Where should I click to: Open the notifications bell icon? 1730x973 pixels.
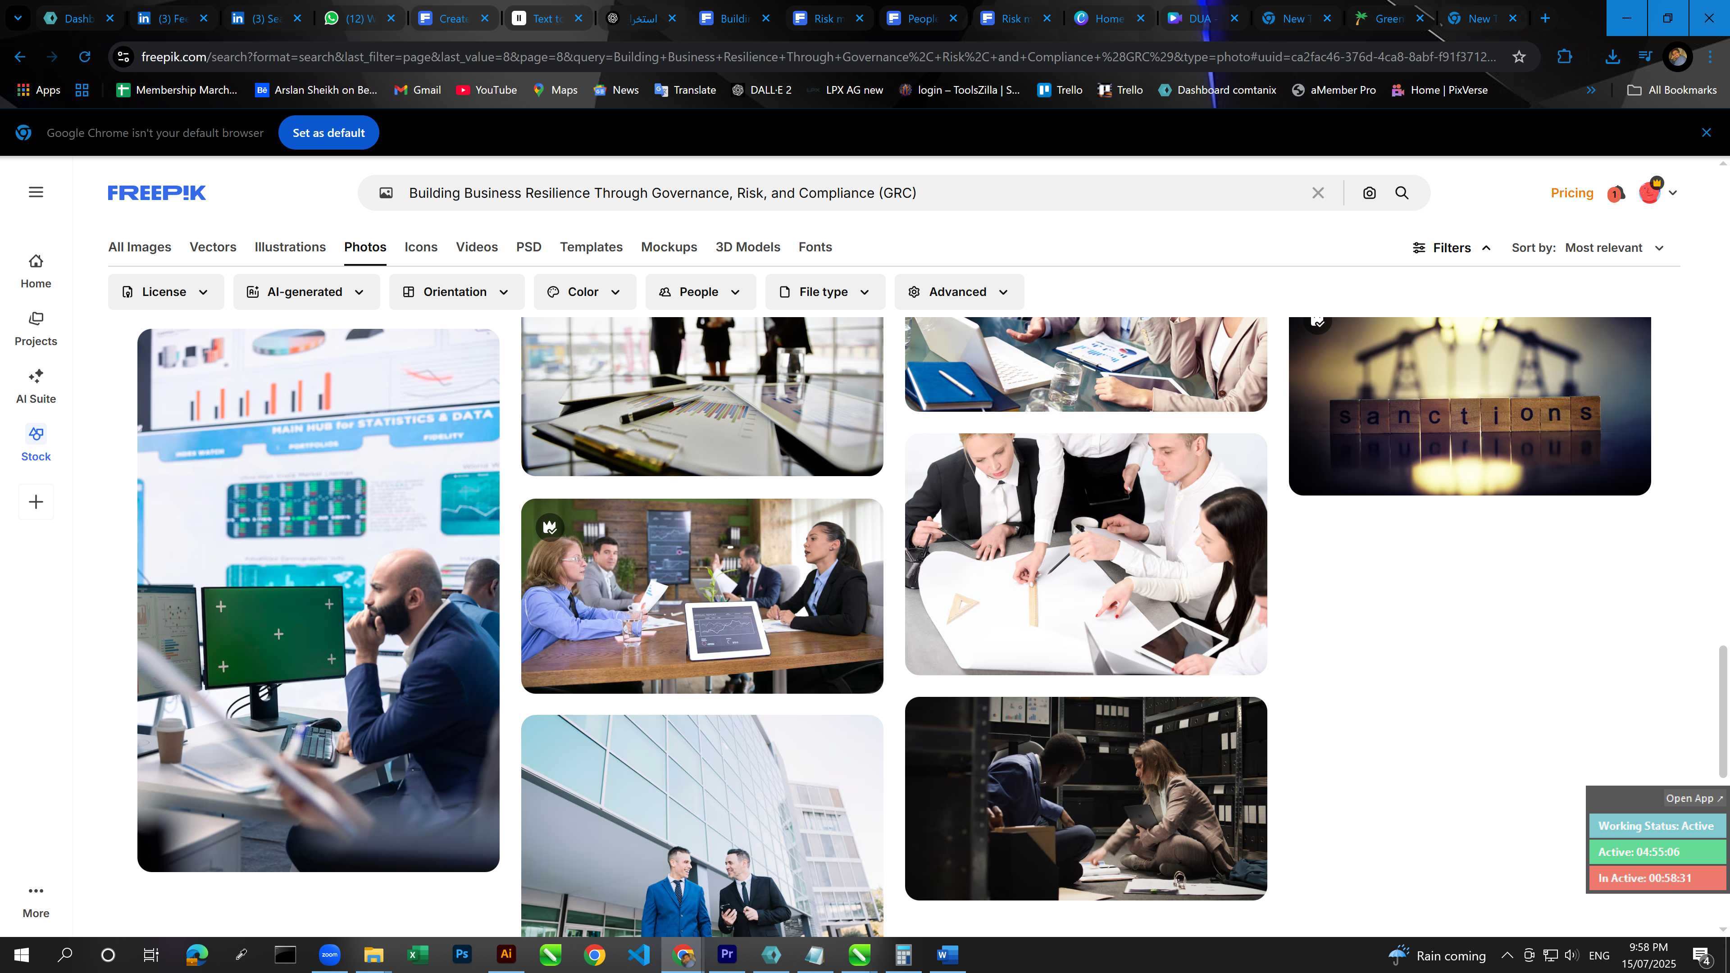point(1616,193)
